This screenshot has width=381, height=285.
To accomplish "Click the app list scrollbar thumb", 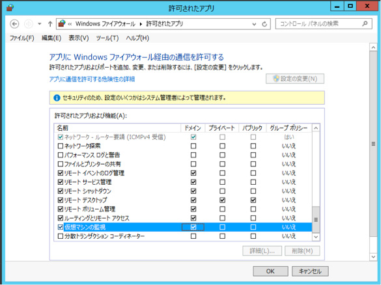I will click(316, 220).
